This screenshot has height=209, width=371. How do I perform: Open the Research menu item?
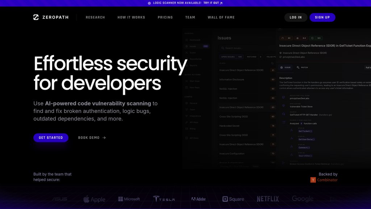click(x=95, y=17)
